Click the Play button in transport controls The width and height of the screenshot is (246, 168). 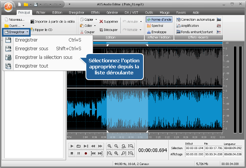(72, 146)
